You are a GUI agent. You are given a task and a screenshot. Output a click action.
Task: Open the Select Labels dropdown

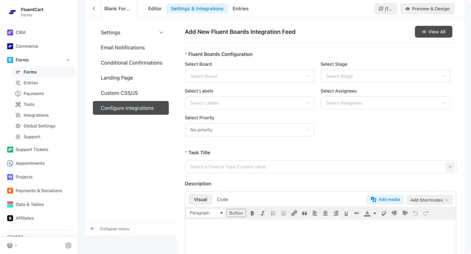click(x=250, y=103)
